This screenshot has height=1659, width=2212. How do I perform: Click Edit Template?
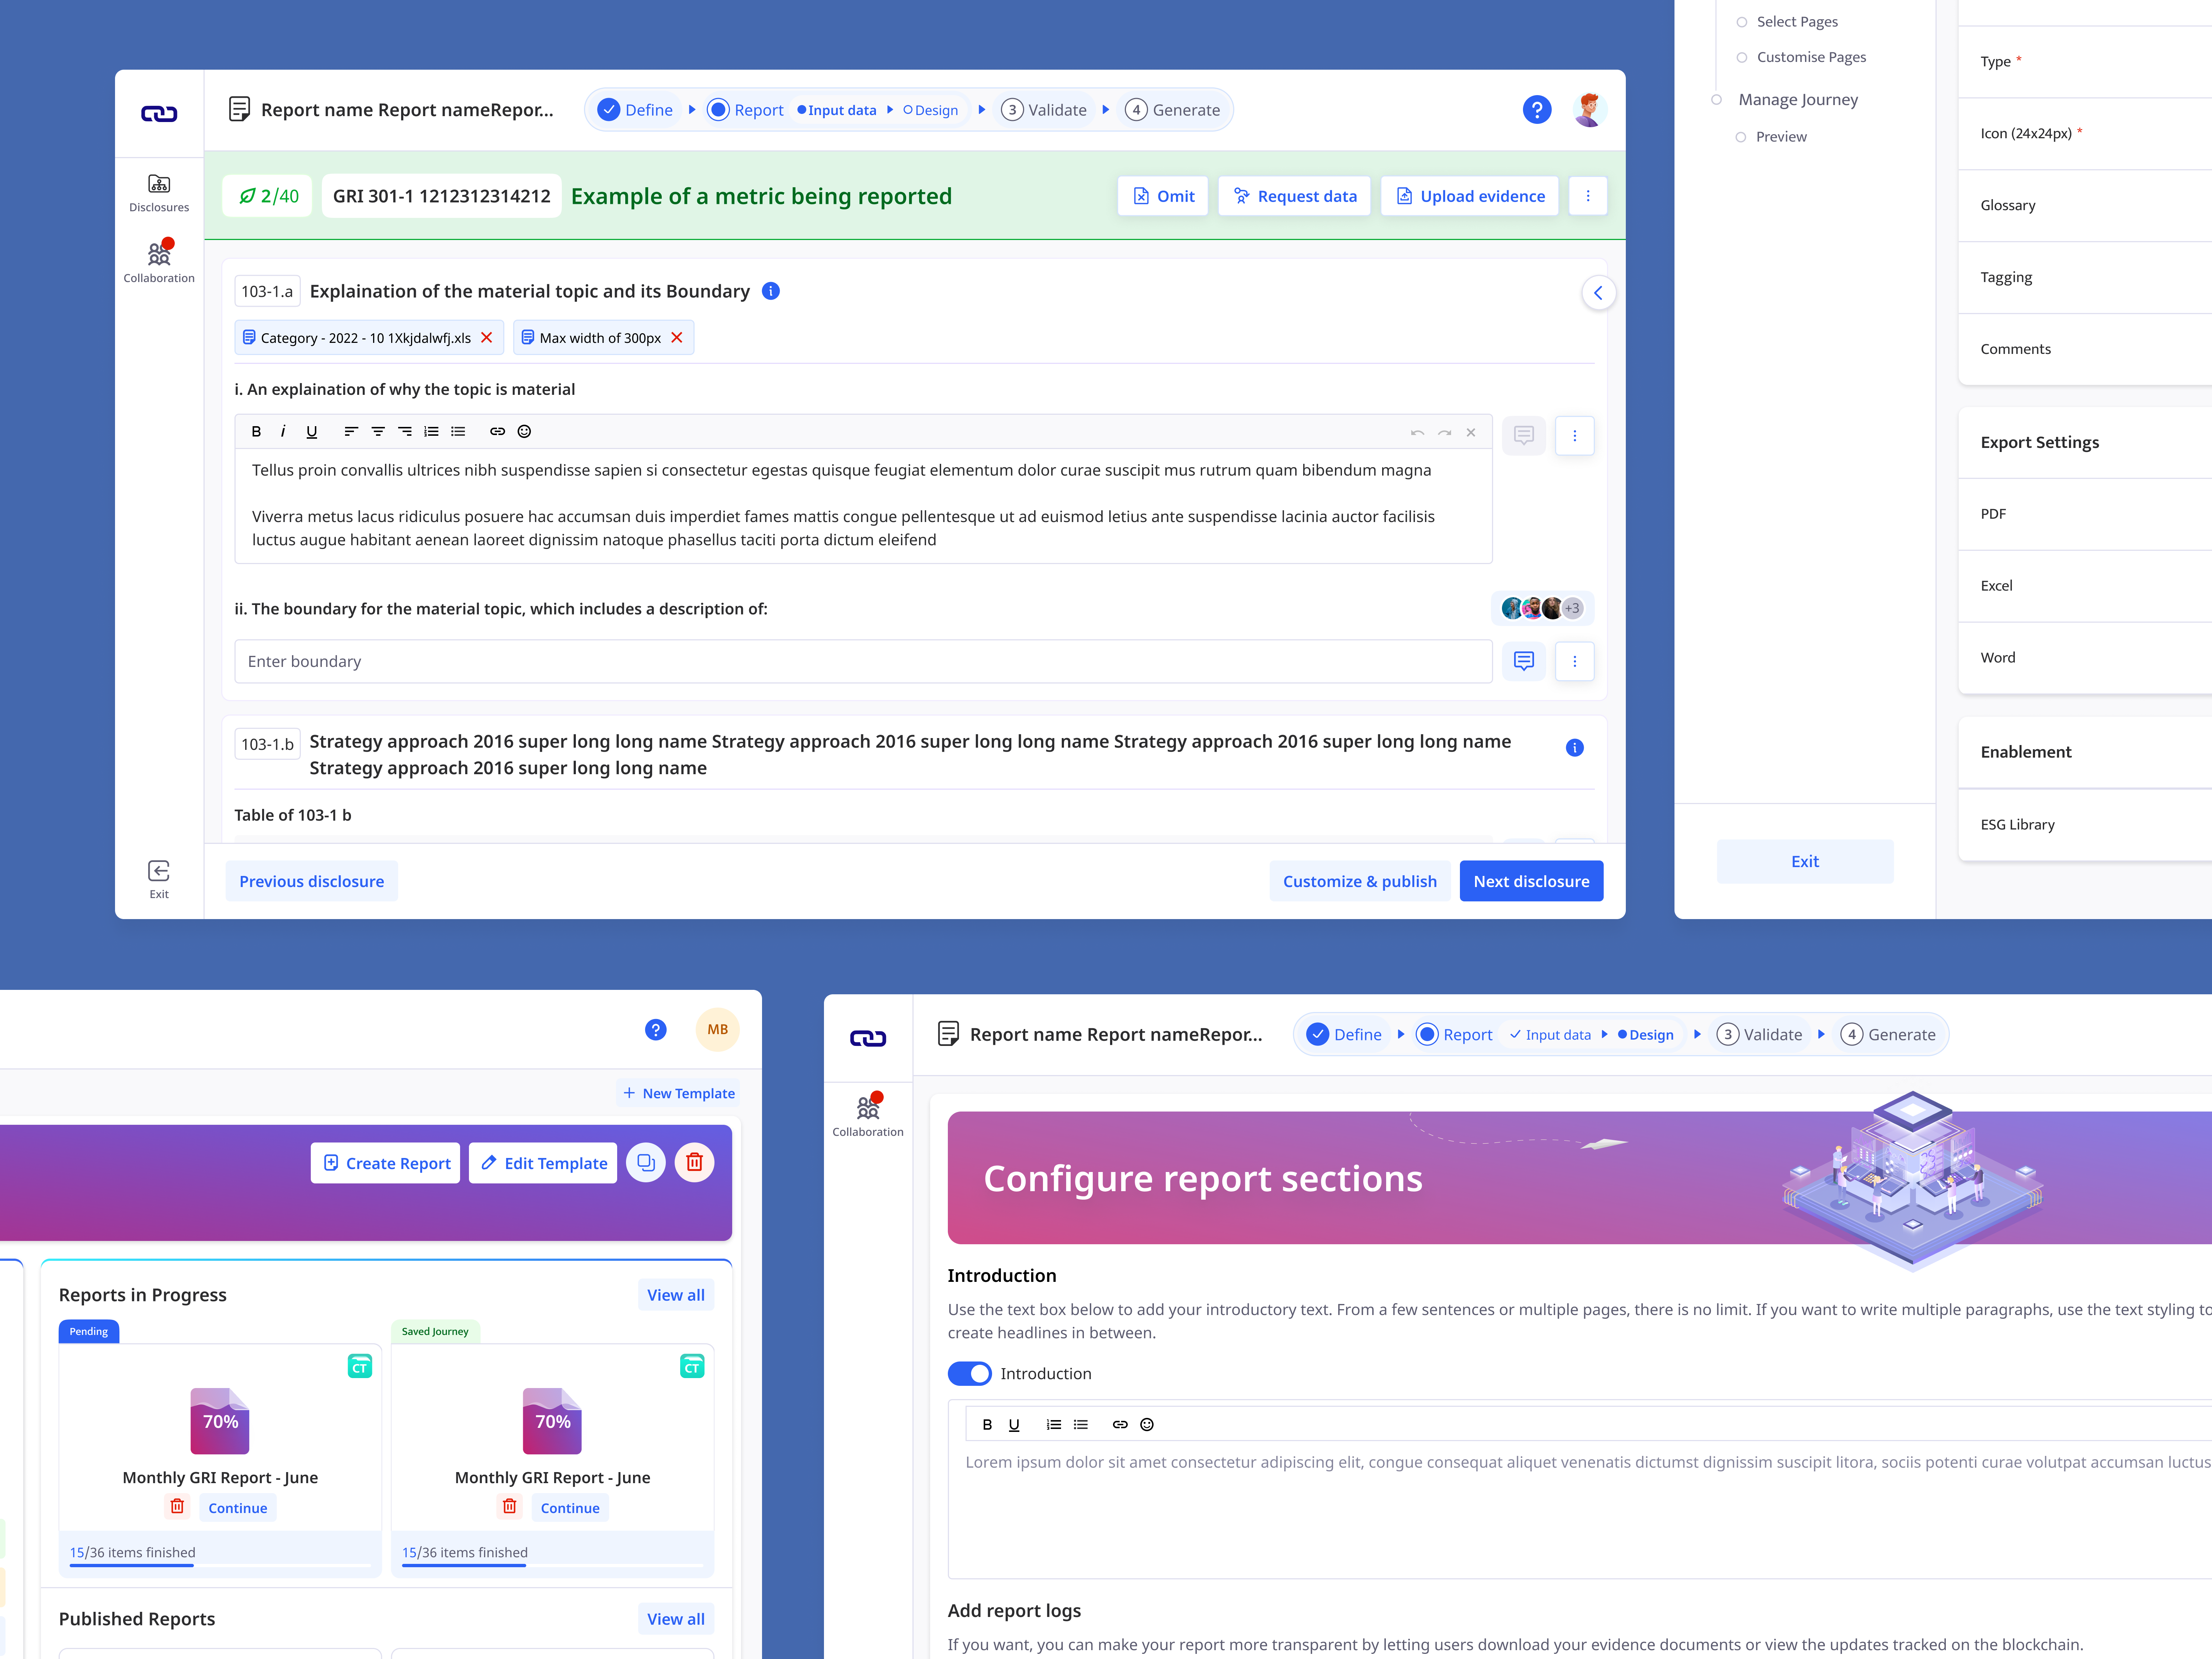point(543,1163)
